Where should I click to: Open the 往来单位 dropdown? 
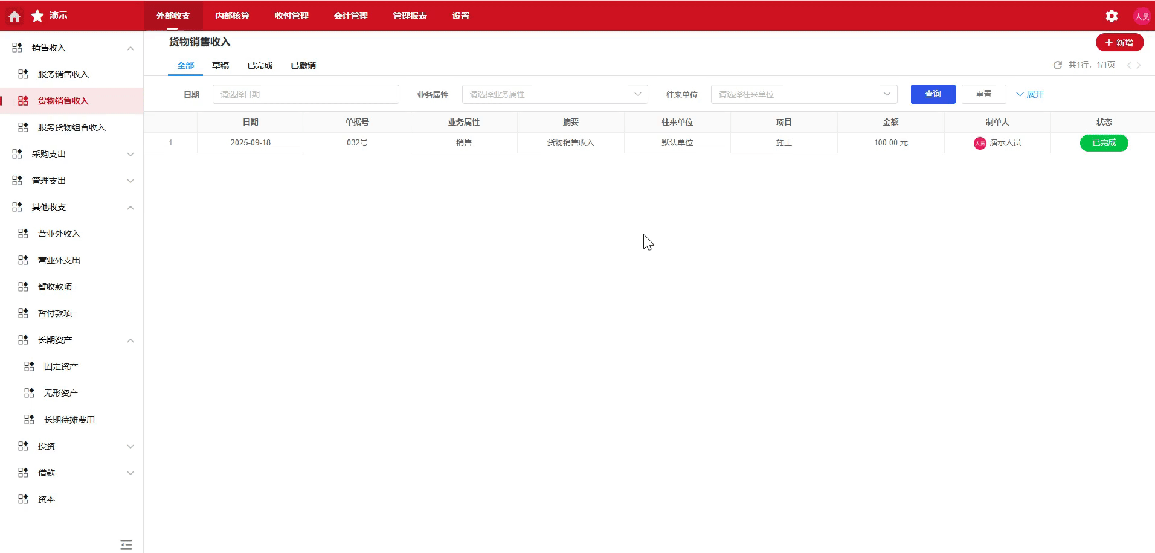803,94
